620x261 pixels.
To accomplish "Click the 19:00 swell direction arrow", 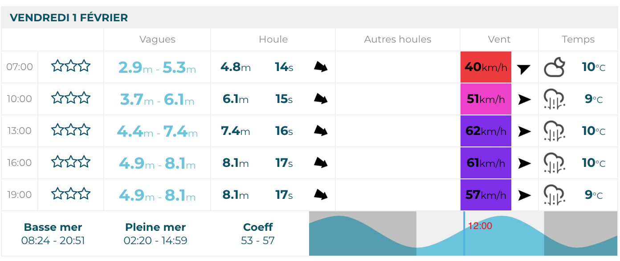I will click(321, 195).
